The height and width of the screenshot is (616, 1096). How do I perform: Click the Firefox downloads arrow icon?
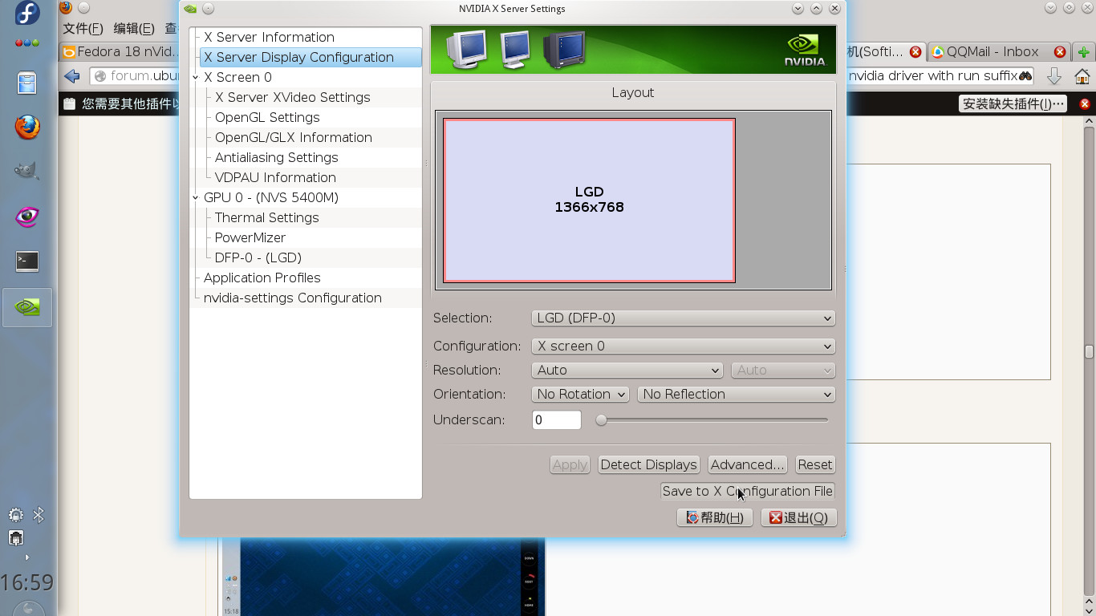coord(1054,76)
